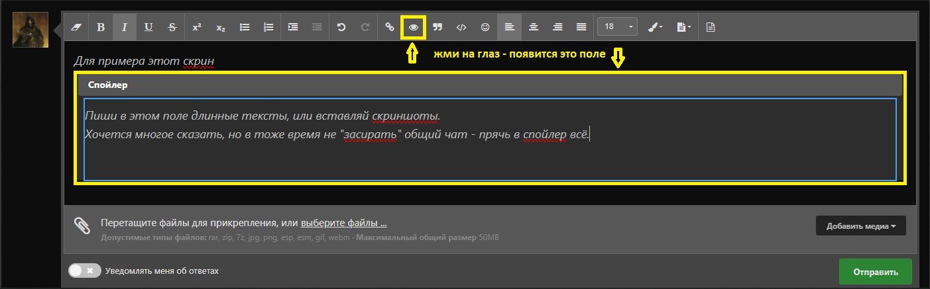Click the eye spoiler icon

tap(414, 27)
